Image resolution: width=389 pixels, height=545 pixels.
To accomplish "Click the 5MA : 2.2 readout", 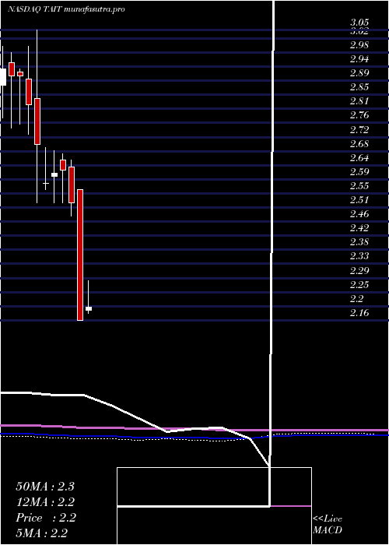I will click(42, 533).
